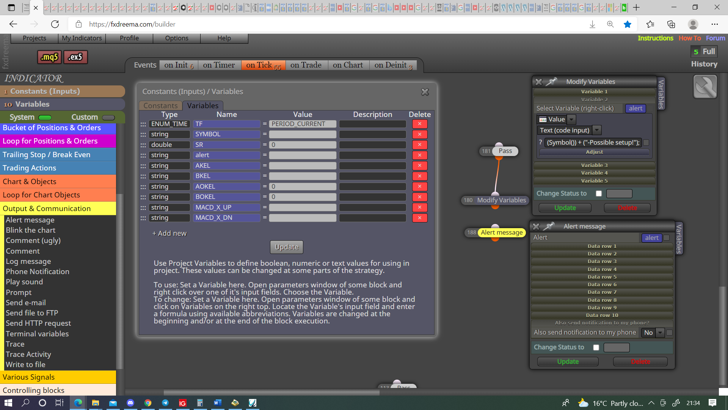Open browser downloads

point(592,24)
